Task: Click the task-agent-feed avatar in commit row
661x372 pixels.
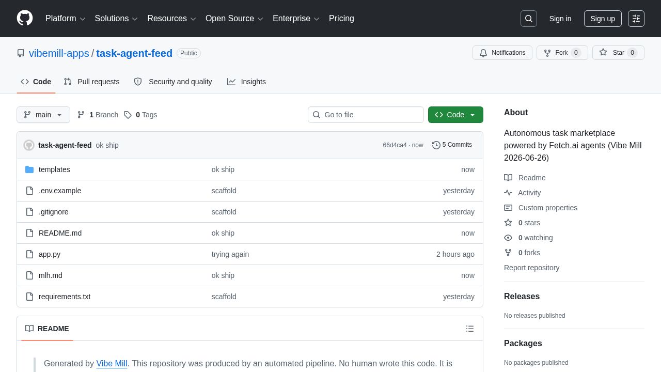Action: 29,145
